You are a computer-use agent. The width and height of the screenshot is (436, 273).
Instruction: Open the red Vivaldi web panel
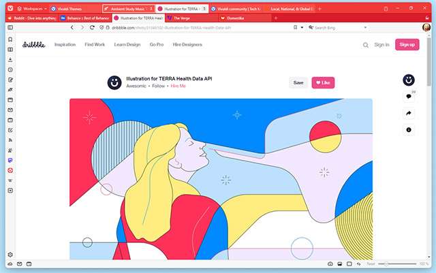click(x=10, y=170)
